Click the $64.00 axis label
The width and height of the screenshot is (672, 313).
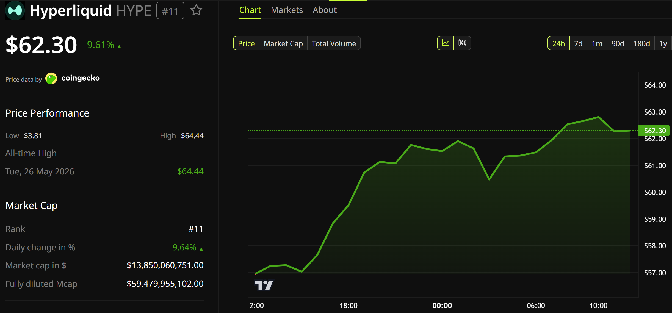coord(655,85)
